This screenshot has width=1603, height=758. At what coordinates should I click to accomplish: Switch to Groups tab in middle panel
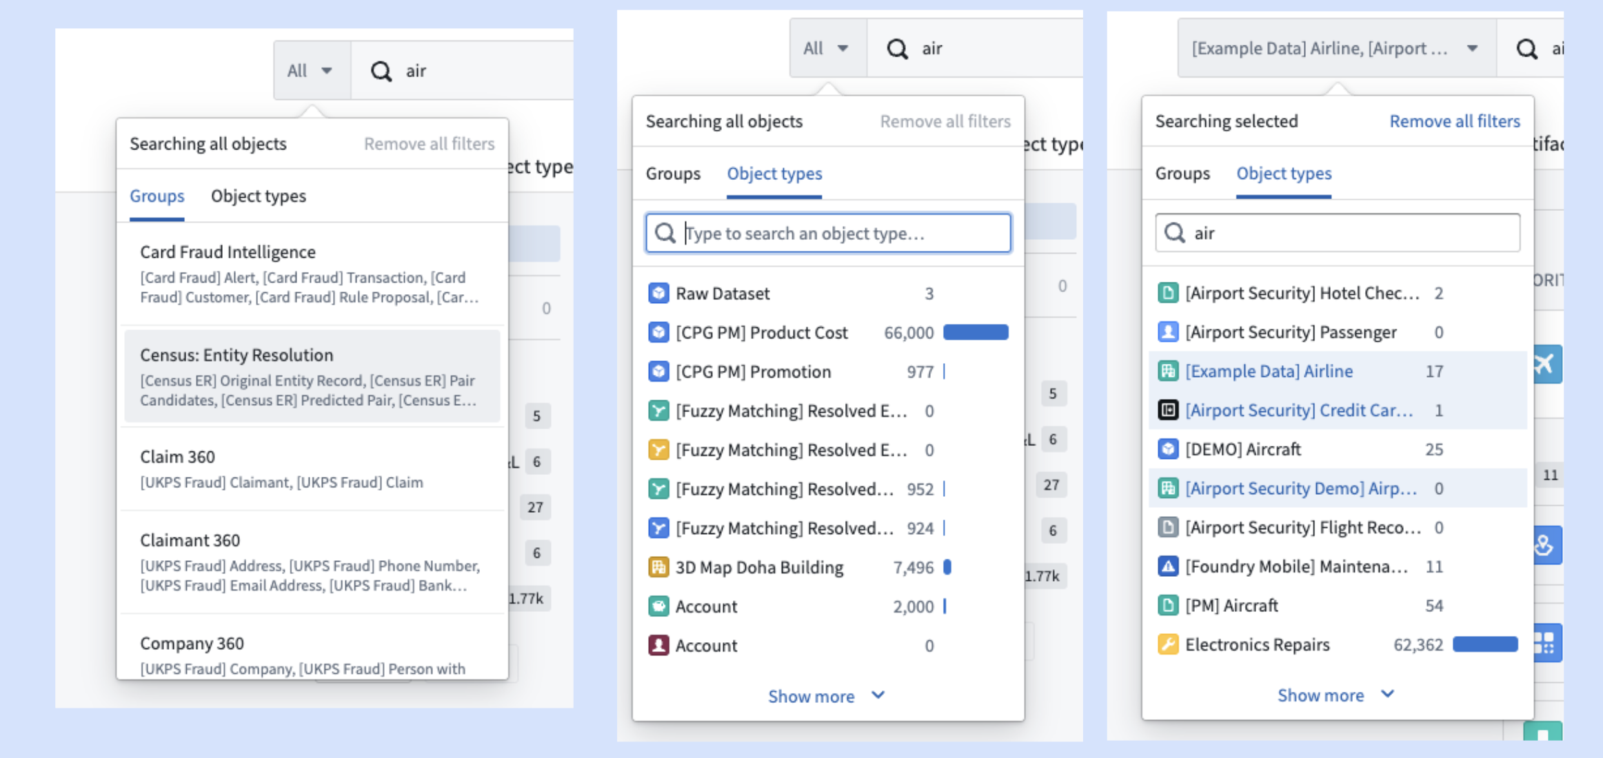[673, 174]
